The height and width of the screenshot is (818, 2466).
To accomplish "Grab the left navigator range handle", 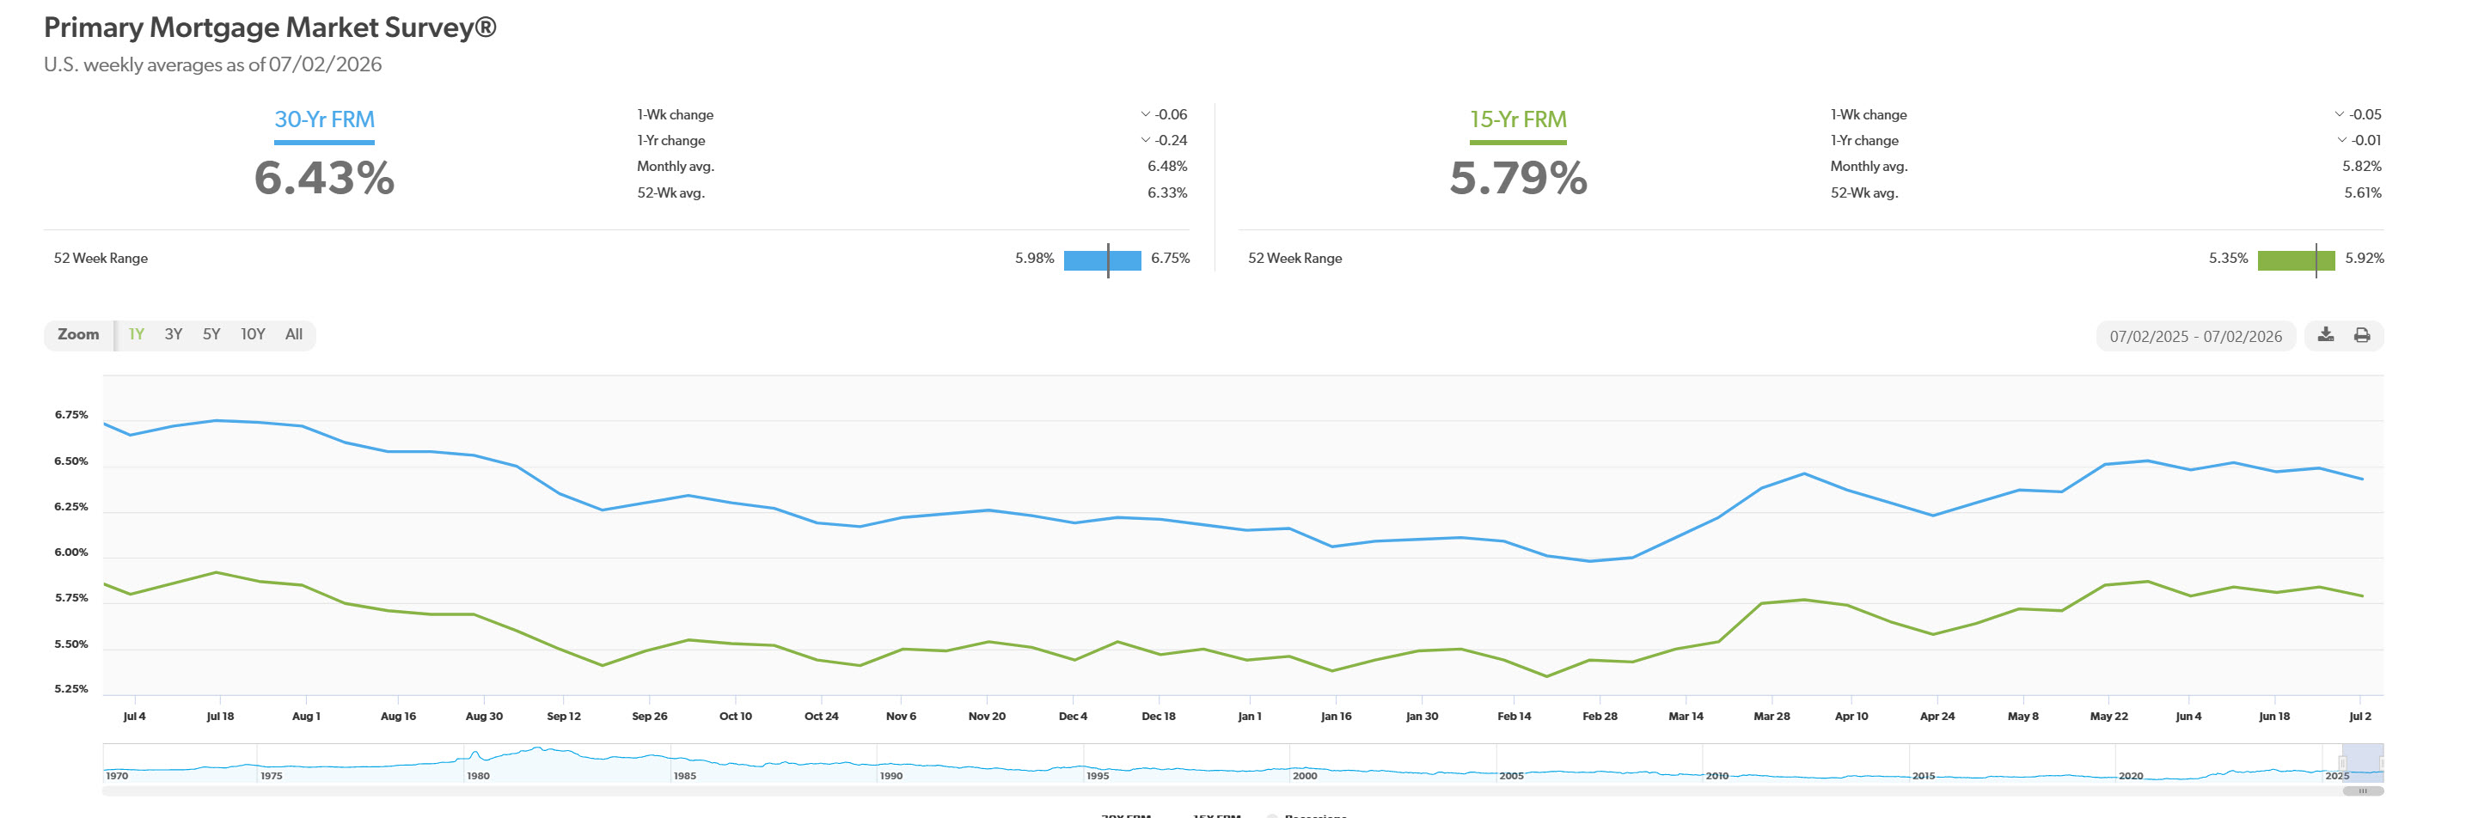I will (x=2342, y=764).
